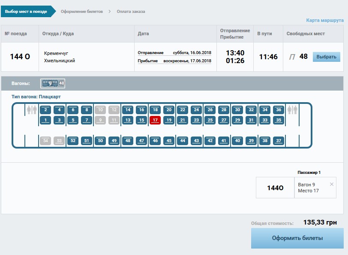Click train number 144О in passenger box

275,188
